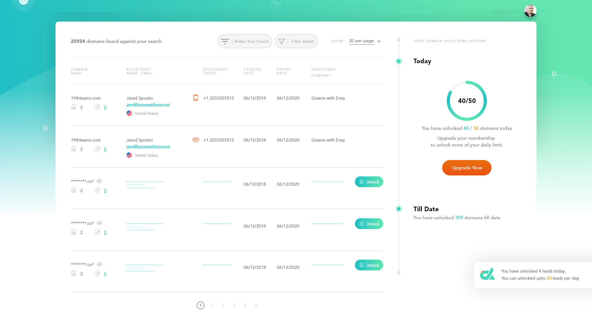
Task: Open the '5' link in the second masked row
Action: [105, 232]
